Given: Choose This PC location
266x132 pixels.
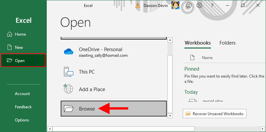Looking at the screenshot, I should pyautogui.click(x=114, y=72).
